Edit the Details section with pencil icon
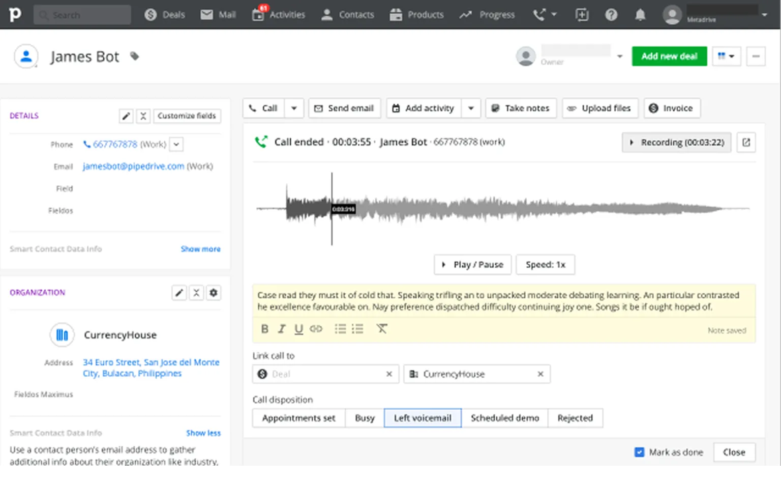Screen dimensions: 781x481 [x=126, y=116]
